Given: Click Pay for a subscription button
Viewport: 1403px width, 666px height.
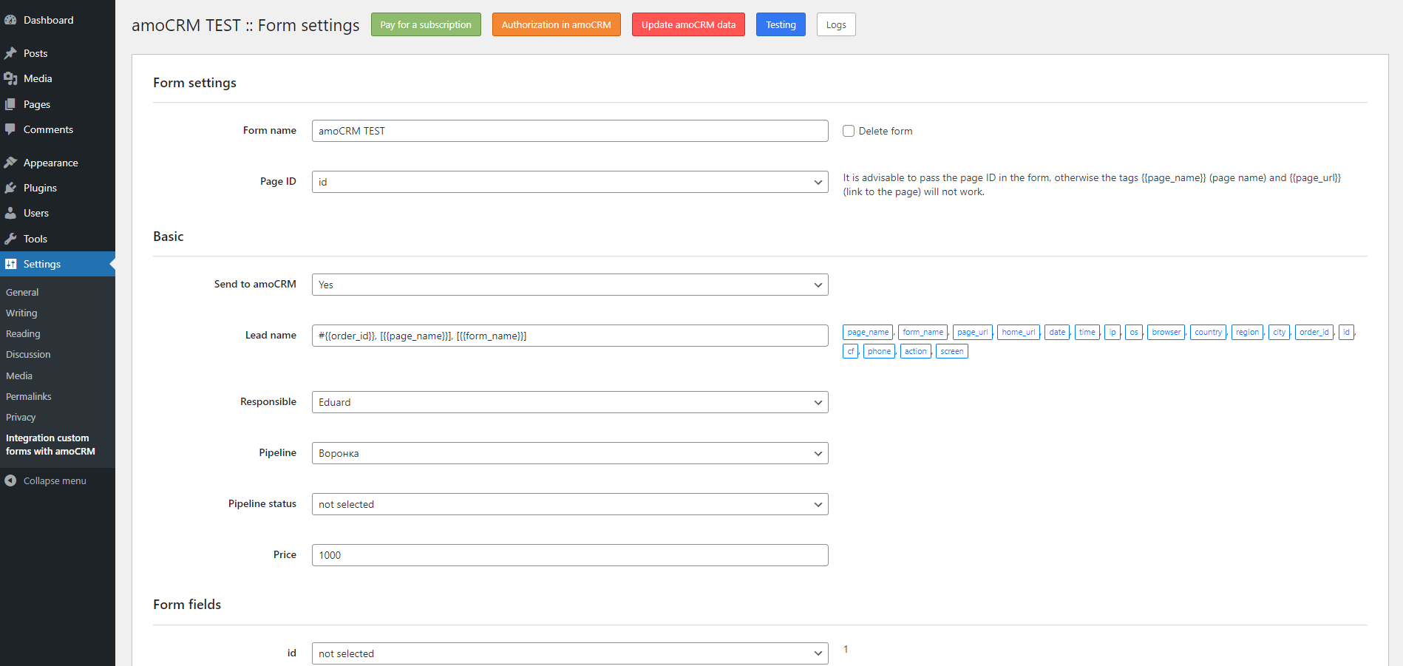Looking at the screenshot, I should (x=426, y=24).
